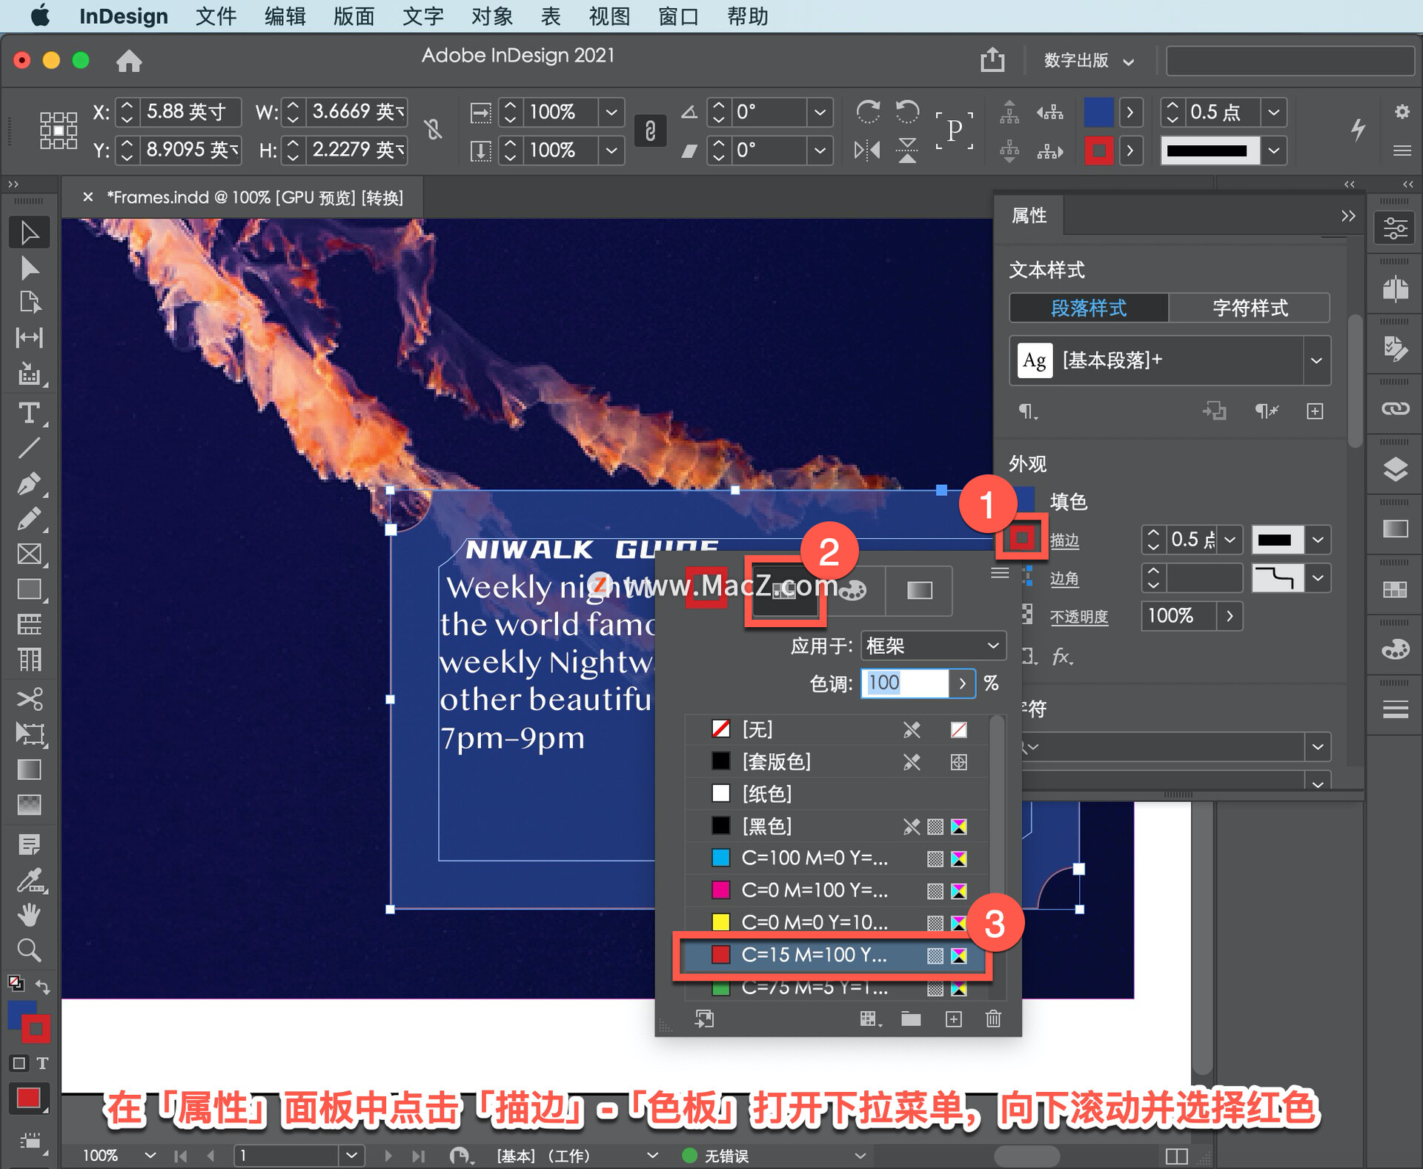This screenshot has width=1423, height=1169.
Task: Click the 描边 link in properties
Action: click(x=1064, y=540)
